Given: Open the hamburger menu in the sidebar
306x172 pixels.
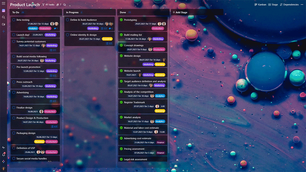Looking at the screenshot, I should click(3, 3).
